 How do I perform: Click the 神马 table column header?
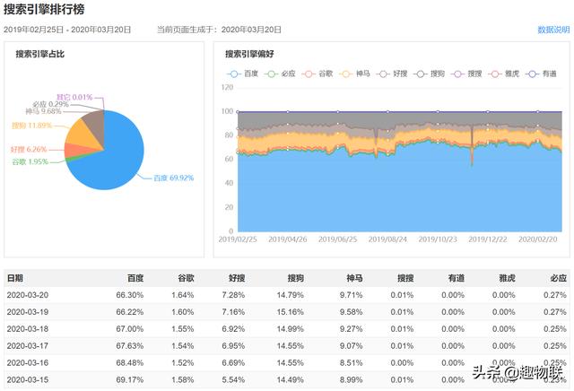click(355, 278)
